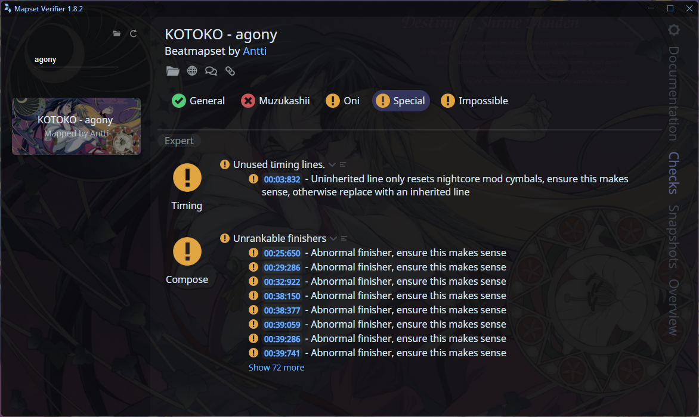Open the beatmapset web page globe icon
Image resolution: width=699 pixels, height=417 pixels.
tap(192, 71)
